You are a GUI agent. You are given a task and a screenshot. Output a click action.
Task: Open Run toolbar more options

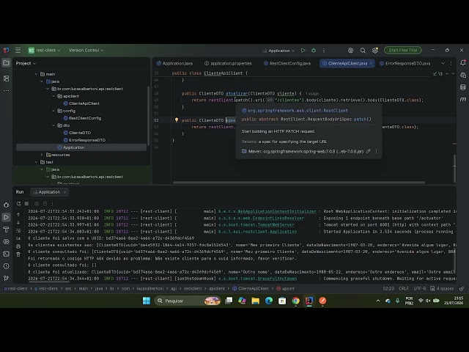(x=52, y=204)
